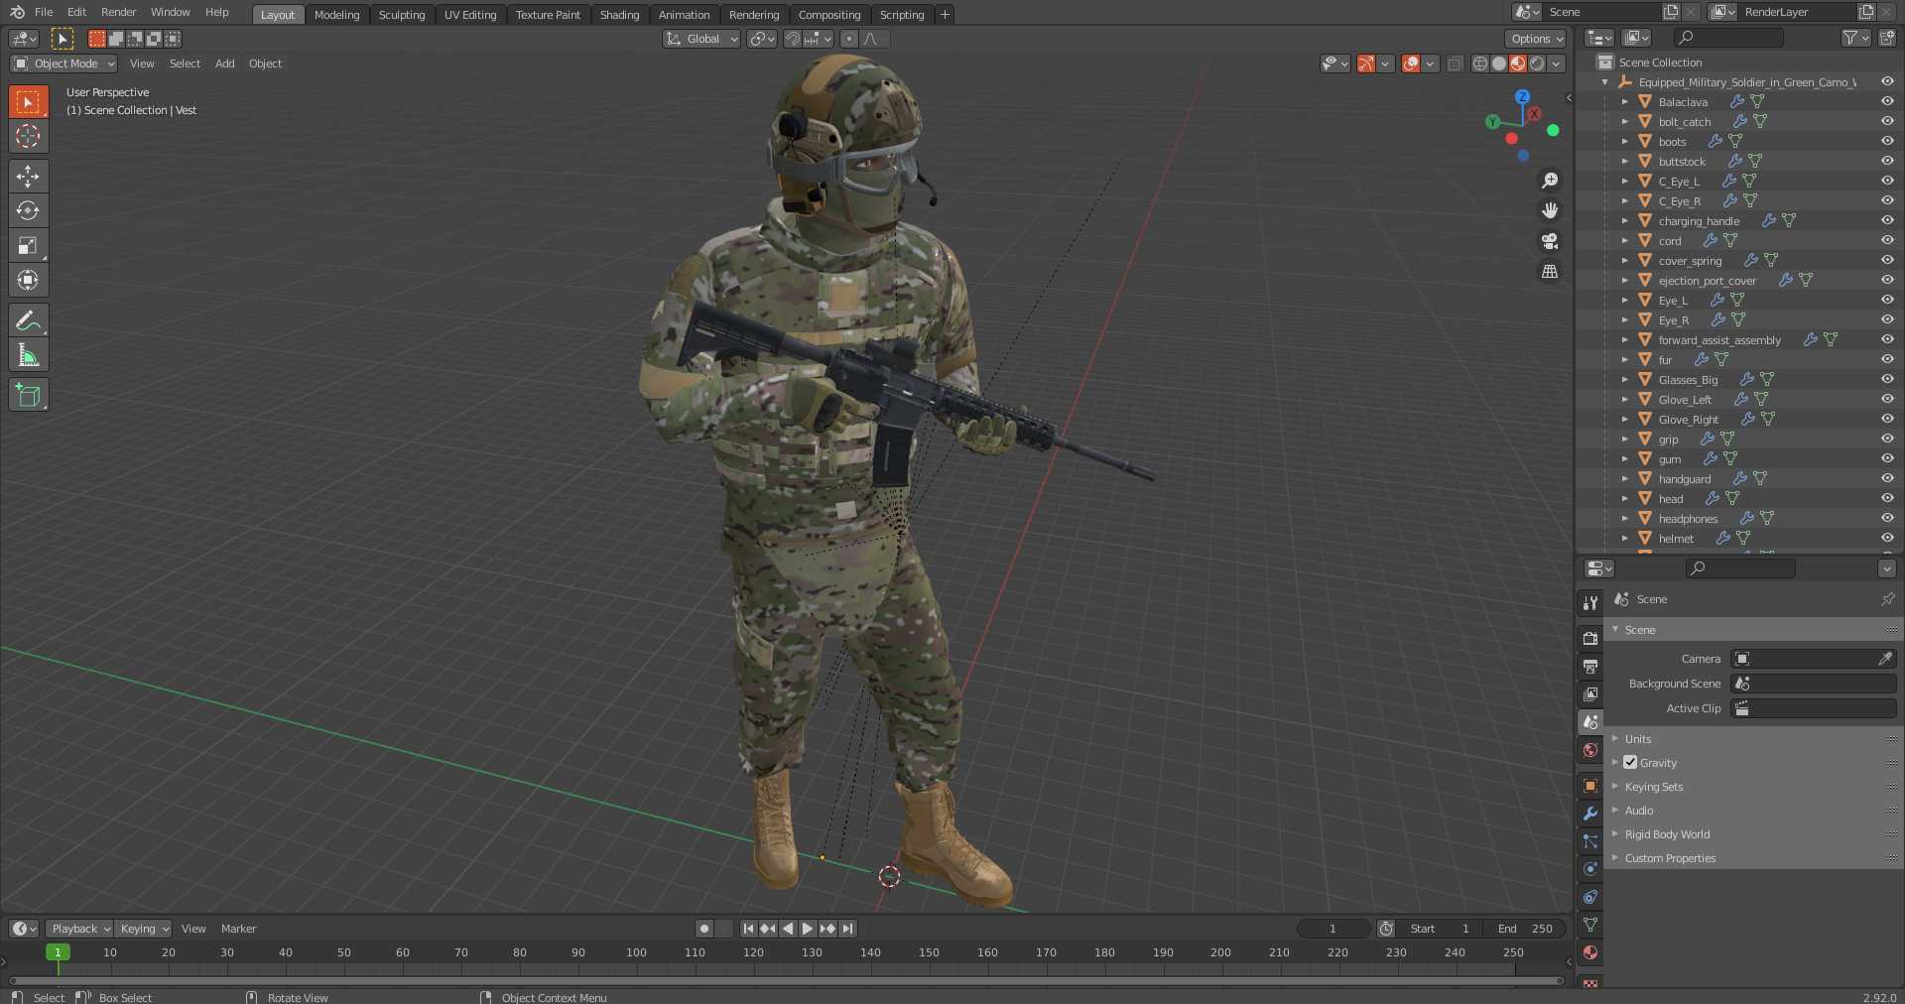Expand the Balaclava tree item

pos(1624,102)
